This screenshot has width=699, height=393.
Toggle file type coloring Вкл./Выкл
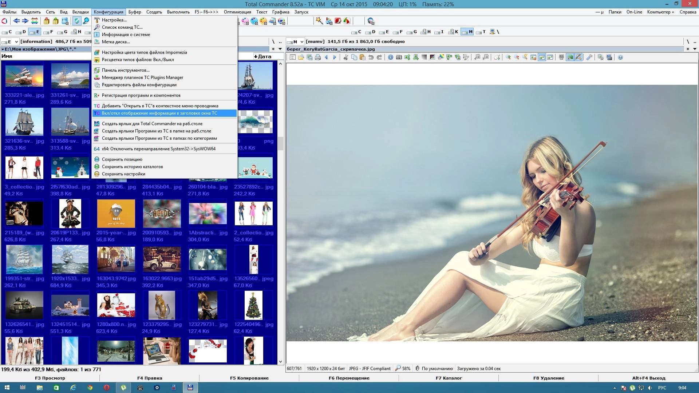138,60
